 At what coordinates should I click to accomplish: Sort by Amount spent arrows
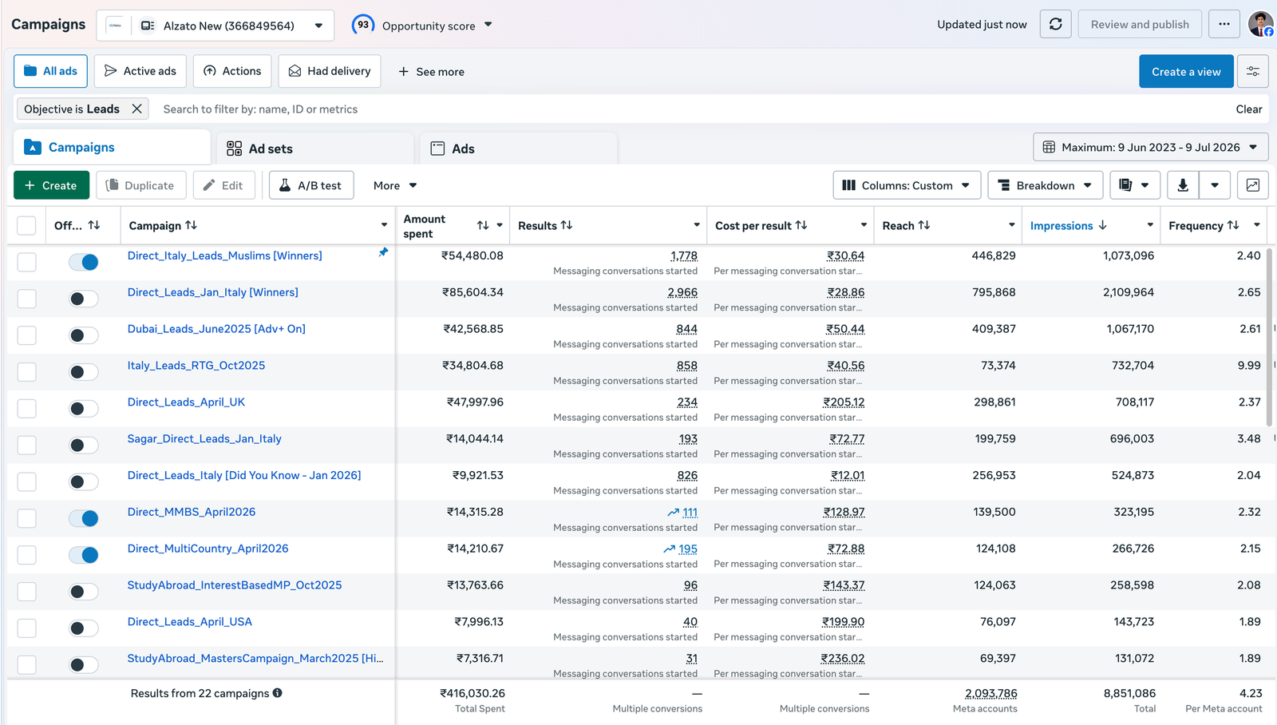point(483,225)
